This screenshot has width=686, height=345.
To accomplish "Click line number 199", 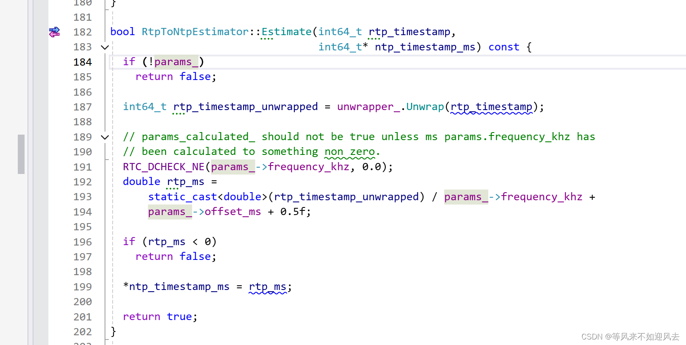I will tap(83, 287).
